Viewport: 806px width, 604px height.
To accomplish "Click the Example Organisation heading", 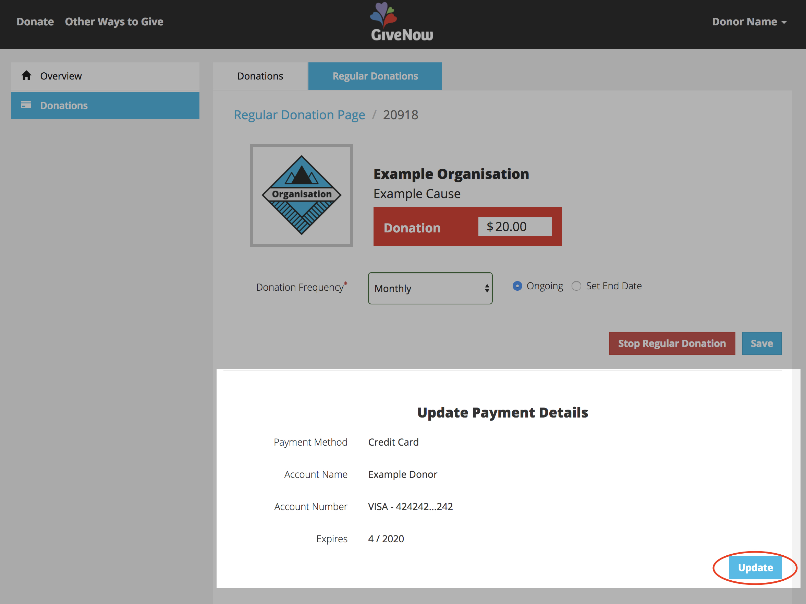I will click(x=451, y=174).
